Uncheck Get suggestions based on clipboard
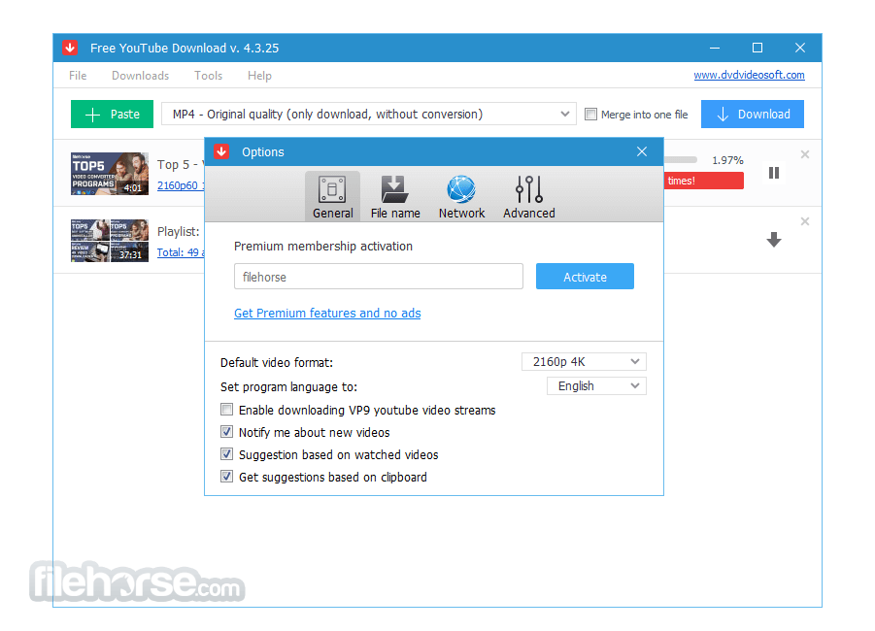This screenshot has width=875, height=631. pos(226,477)
